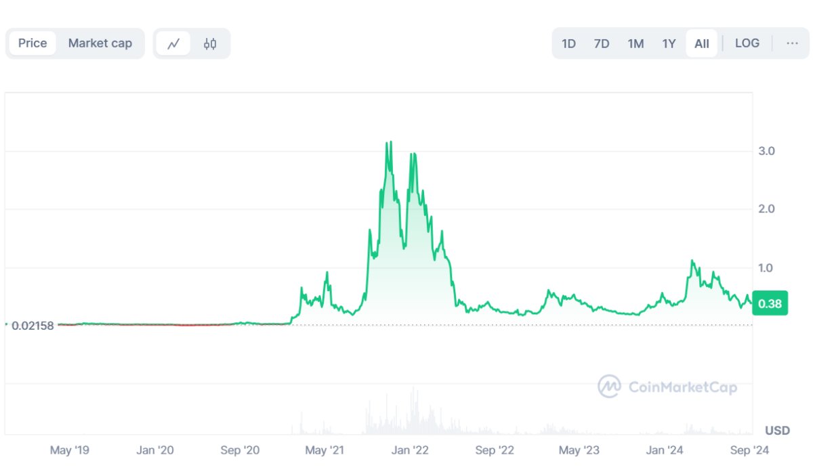Open the three-dots more options menu
The height and width of the screenshot is (476, 813).
click(x=792, y=43)
